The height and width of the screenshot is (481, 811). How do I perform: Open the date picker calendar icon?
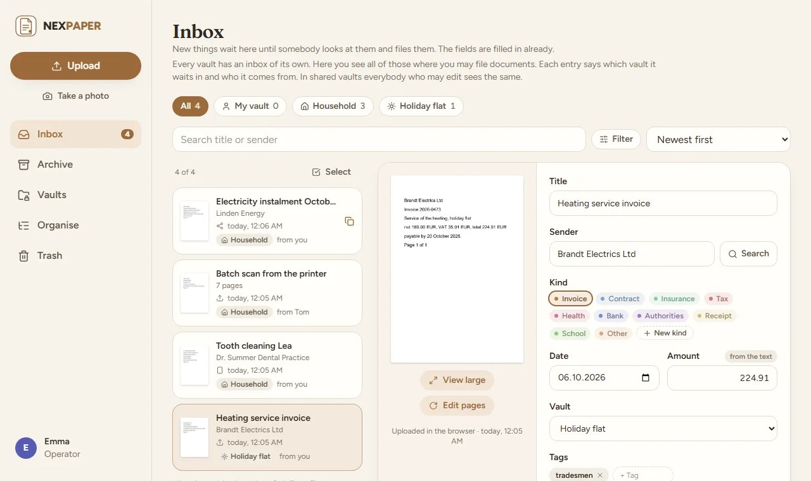click(646, 378)
